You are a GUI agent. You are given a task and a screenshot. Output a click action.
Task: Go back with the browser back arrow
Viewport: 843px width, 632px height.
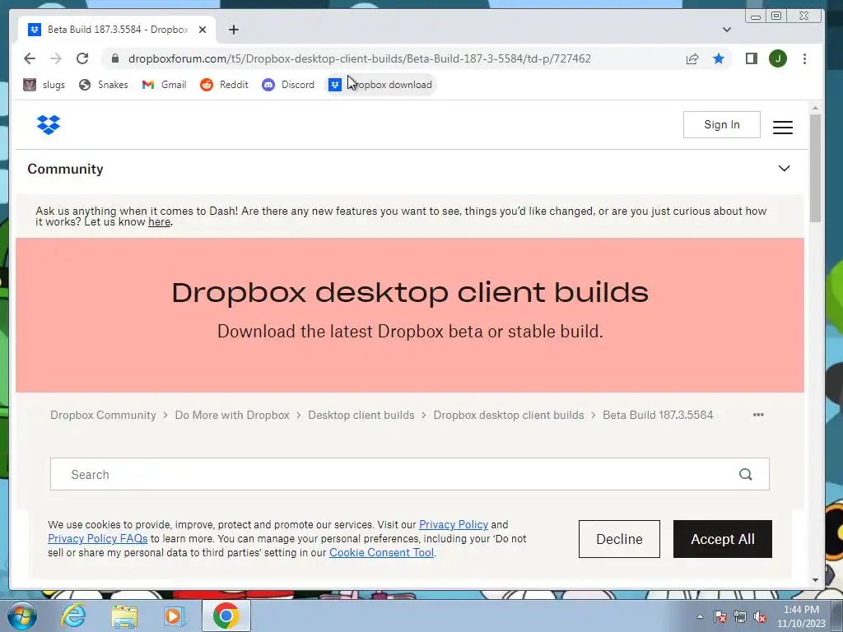[x=30, y=58]
